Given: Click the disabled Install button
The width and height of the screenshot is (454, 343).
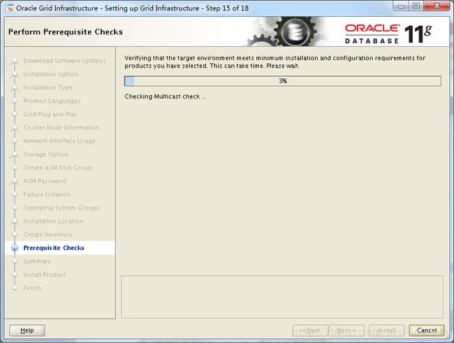Looking at the screenshot, I should pos(386,330).
